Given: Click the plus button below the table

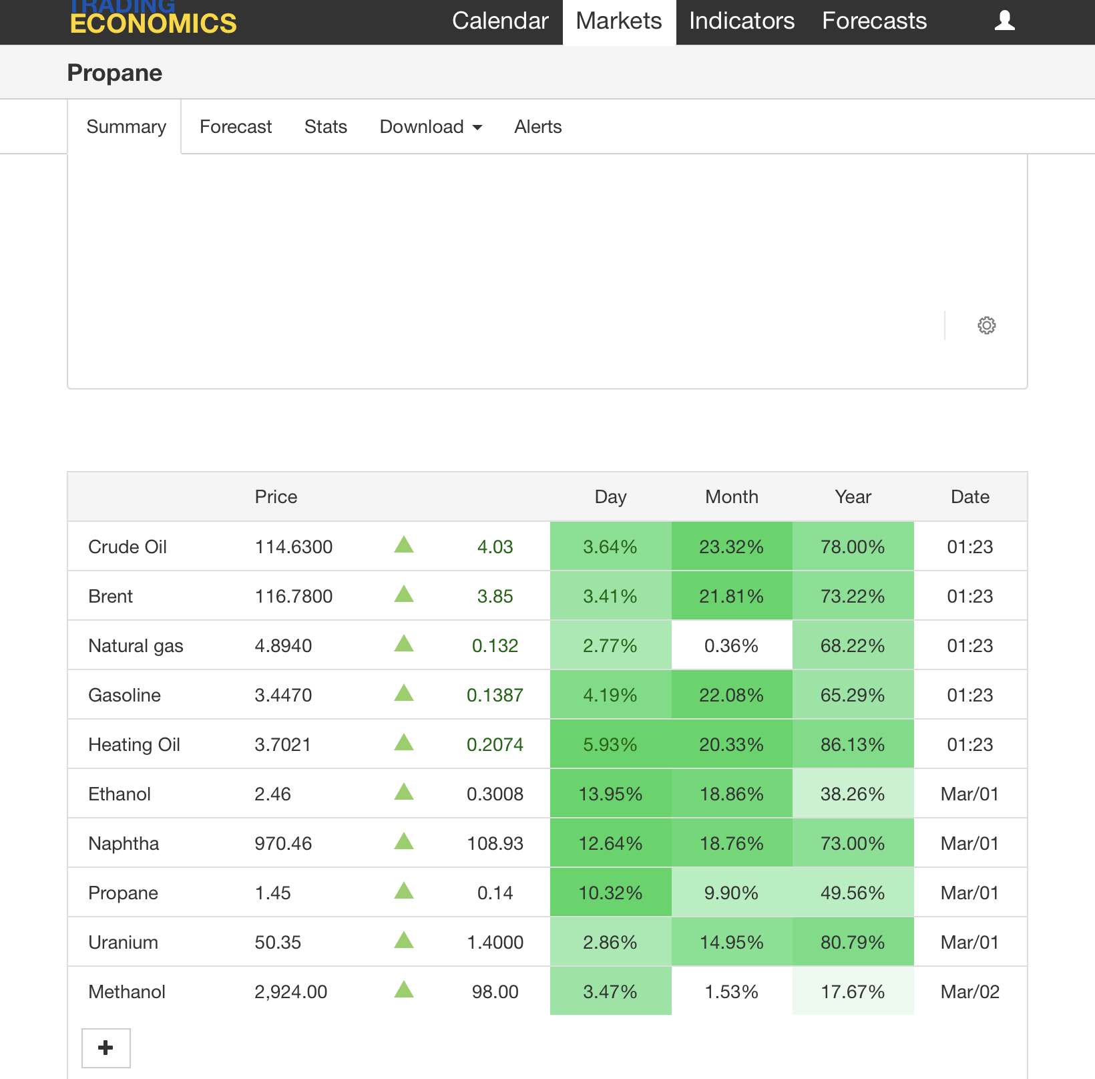Looking at the screenshot, I should [x=105, y=1048].
